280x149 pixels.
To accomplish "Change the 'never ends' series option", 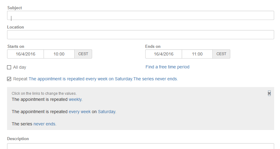I will click(45, 124).
